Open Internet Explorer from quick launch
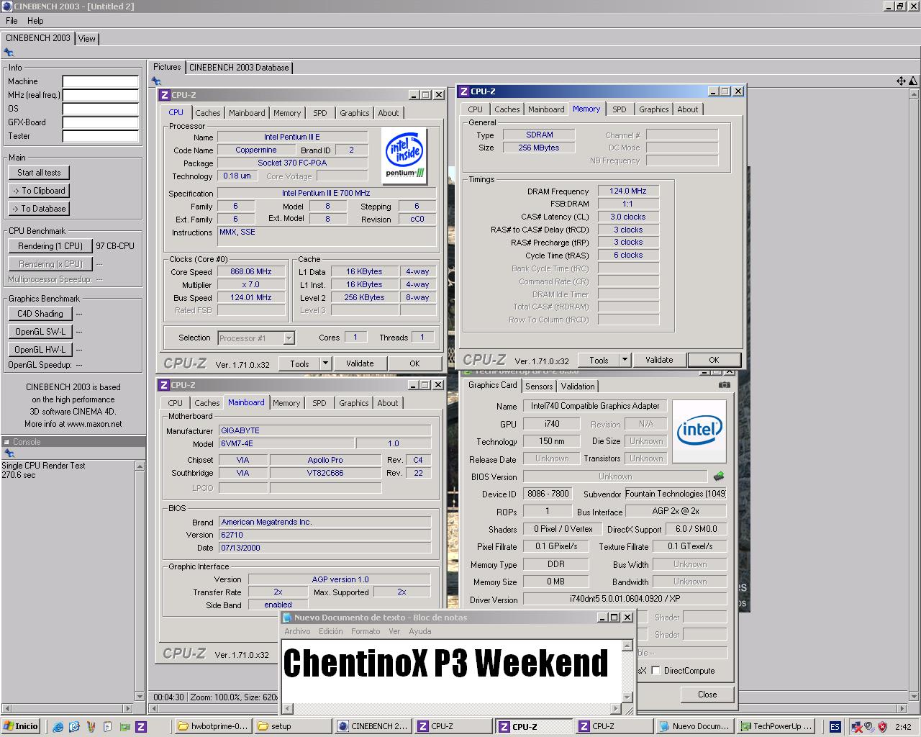Viewport: 921px width, 737px height. [x=58, y=726]
